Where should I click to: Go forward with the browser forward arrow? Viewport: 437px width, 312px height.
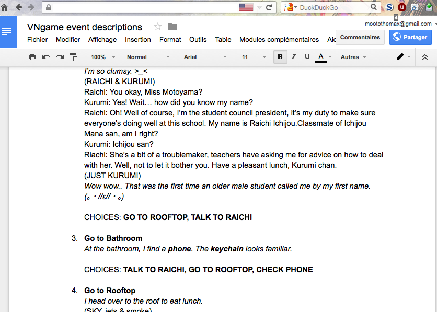(x=31, y=7)
